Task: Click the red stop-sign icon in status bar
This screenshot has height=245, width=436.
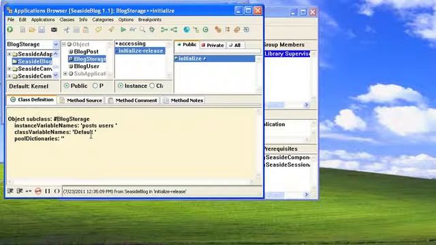Action: click(38, 191)
